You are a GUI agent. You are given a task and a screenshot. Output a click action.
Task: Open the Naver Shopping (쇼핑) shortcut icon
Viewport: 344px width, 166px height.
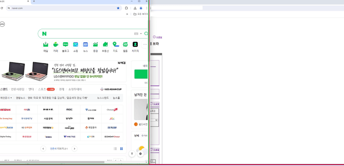coord(76,45)
